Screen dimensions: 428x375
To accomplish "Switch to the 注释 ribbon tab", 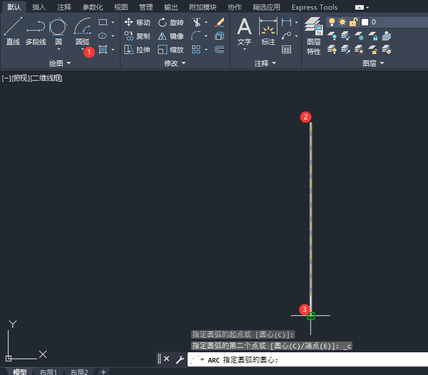I will tap(64, 7).
